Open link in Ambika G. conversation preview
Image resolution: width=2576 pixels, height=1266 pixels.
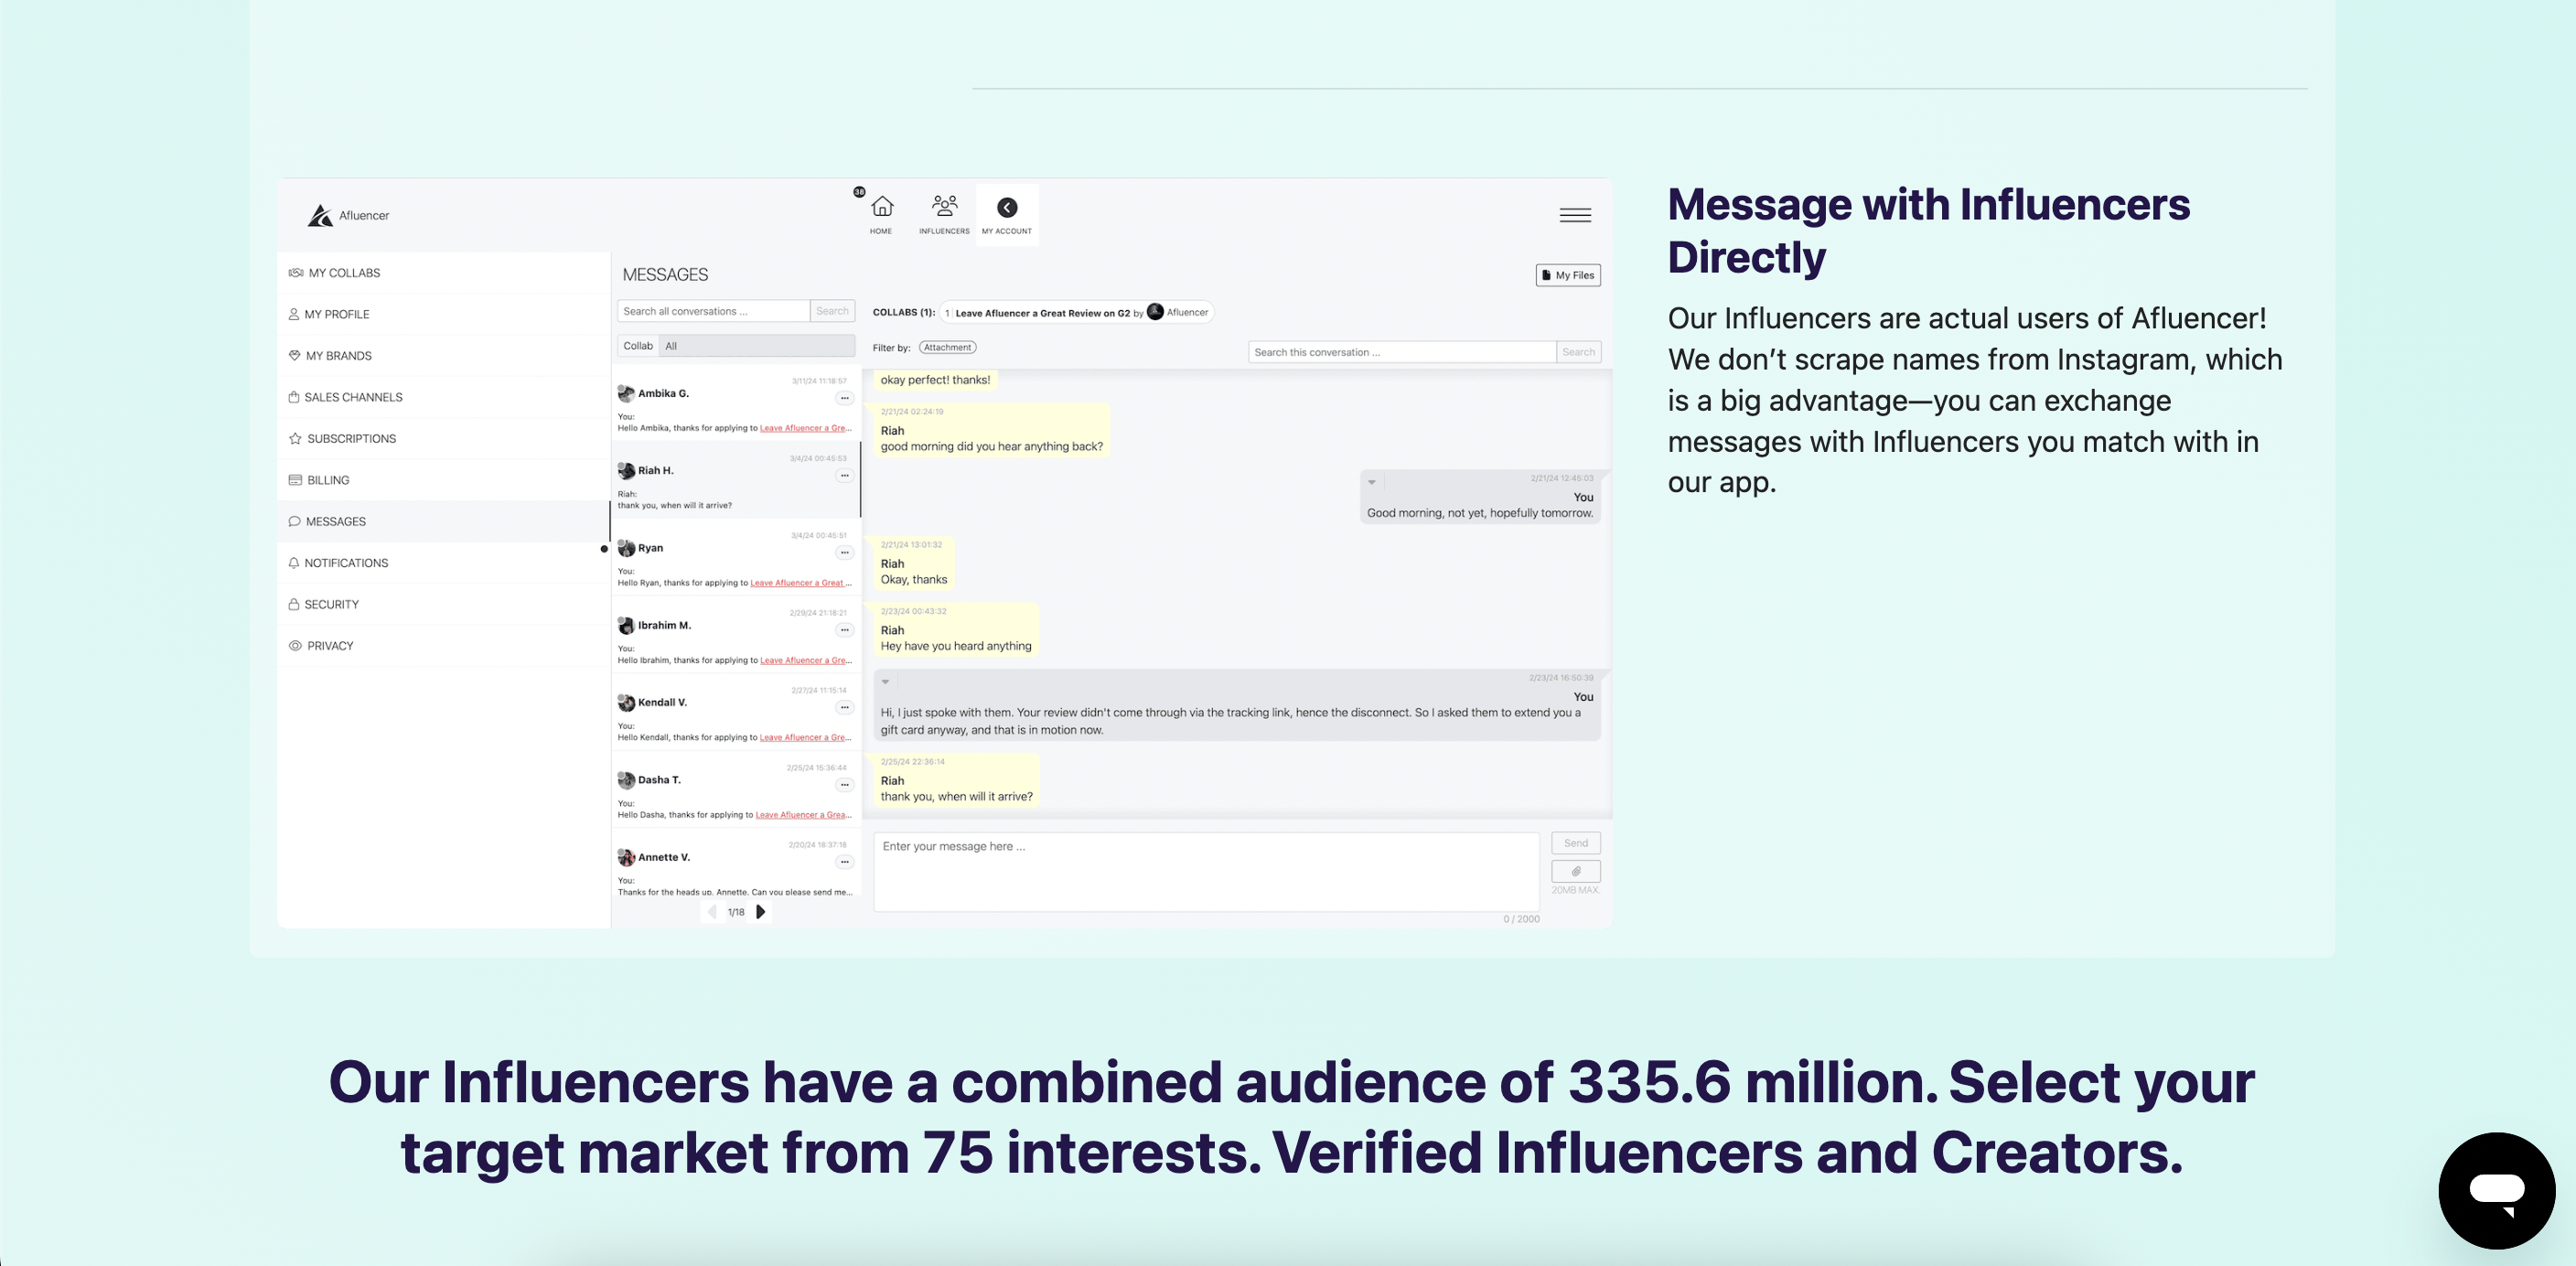click(805, 428)
